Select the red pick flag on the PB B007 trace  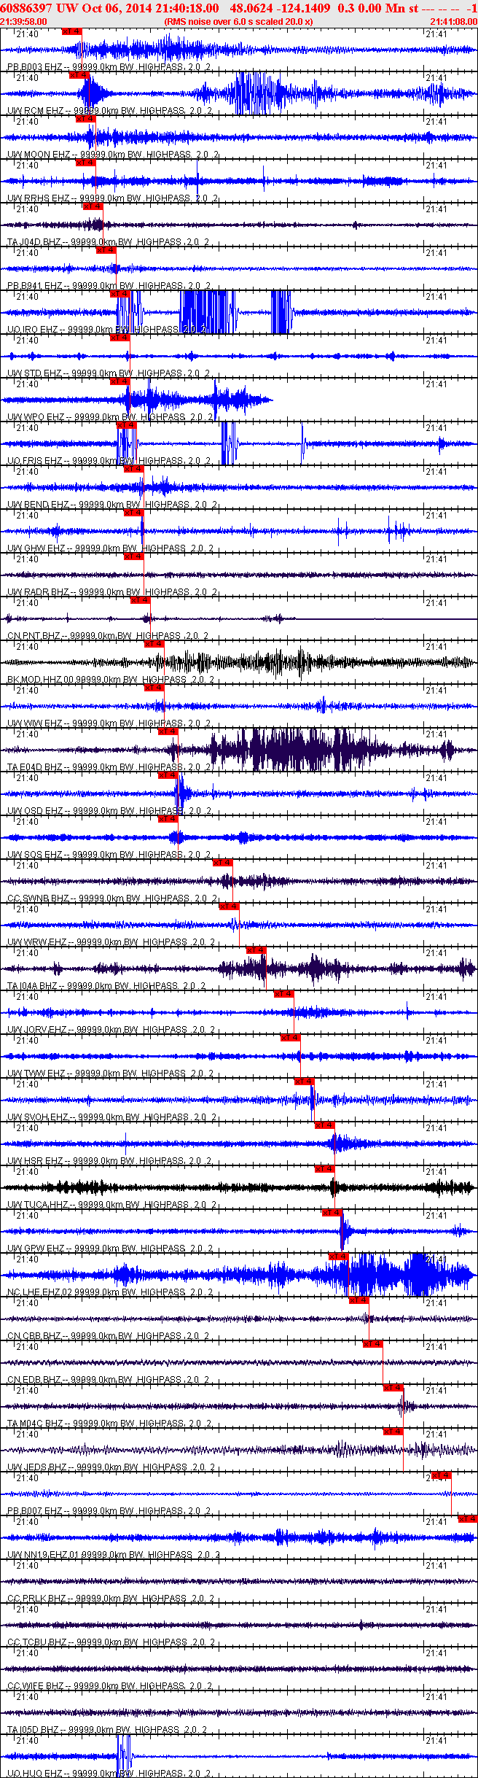pyautogui.click(x=441, y=1475)
